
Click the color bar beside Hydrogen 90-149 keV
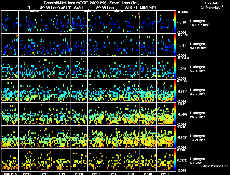(175, 45)
